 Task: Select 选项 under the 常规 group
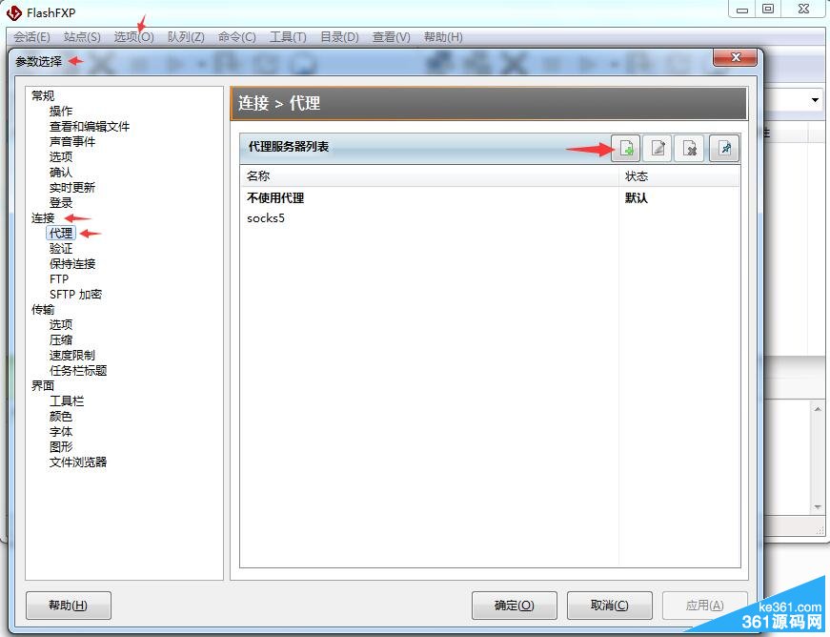(61, 156)
